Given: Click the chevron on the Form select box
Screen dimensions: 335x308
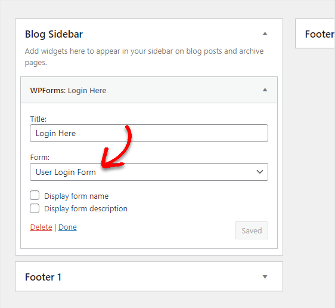Looking at the screenshot, I should coord(259,172).
